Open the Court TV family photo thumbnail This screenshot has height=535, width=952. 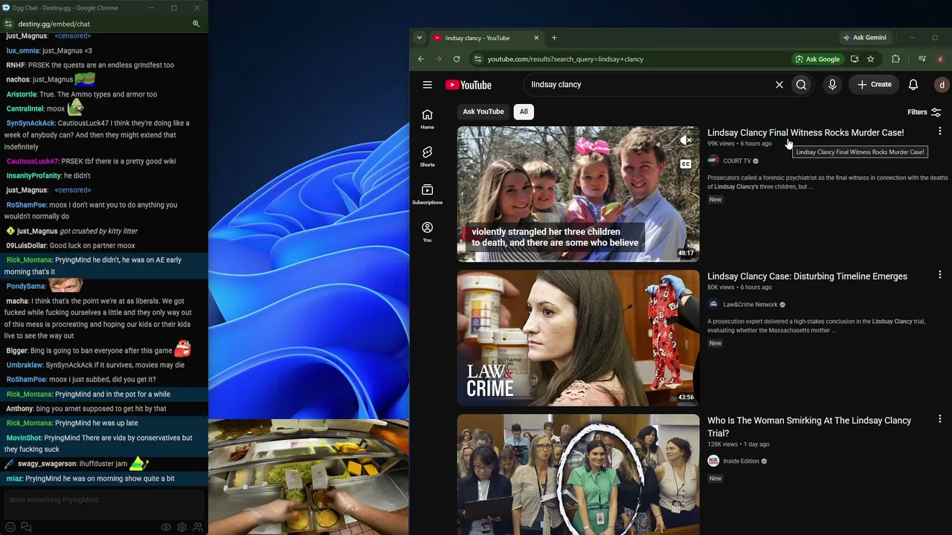click(x=579, y=194)
